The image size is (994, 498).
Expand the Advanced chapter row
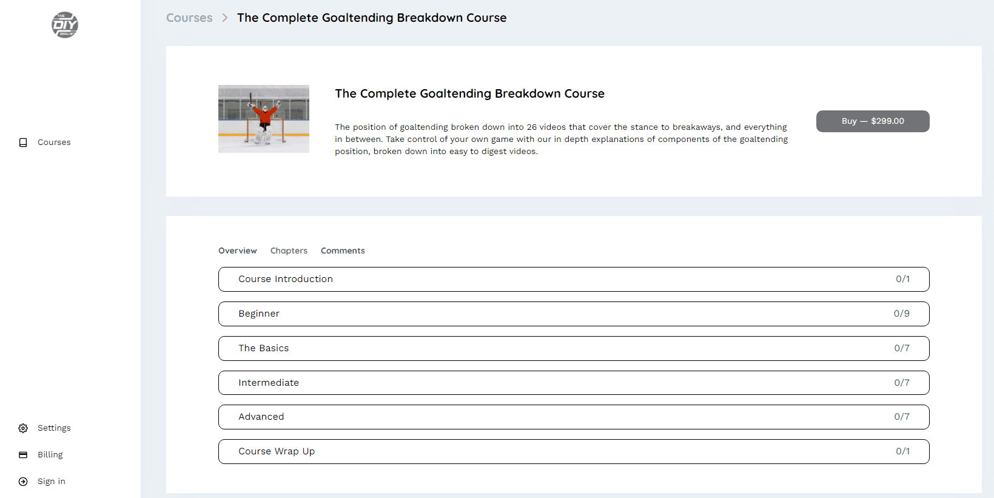573,417
